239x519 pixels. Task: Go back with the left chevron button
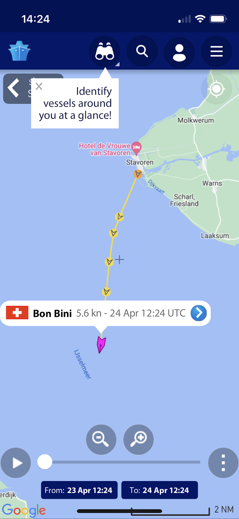(x=14, y=88)
